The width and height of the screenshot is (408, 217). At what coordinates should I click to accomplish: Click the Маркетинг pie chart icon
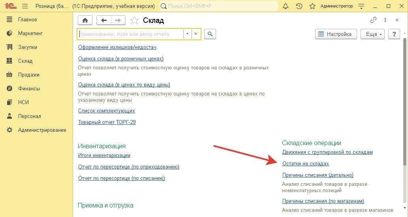[x=9, y=33]
